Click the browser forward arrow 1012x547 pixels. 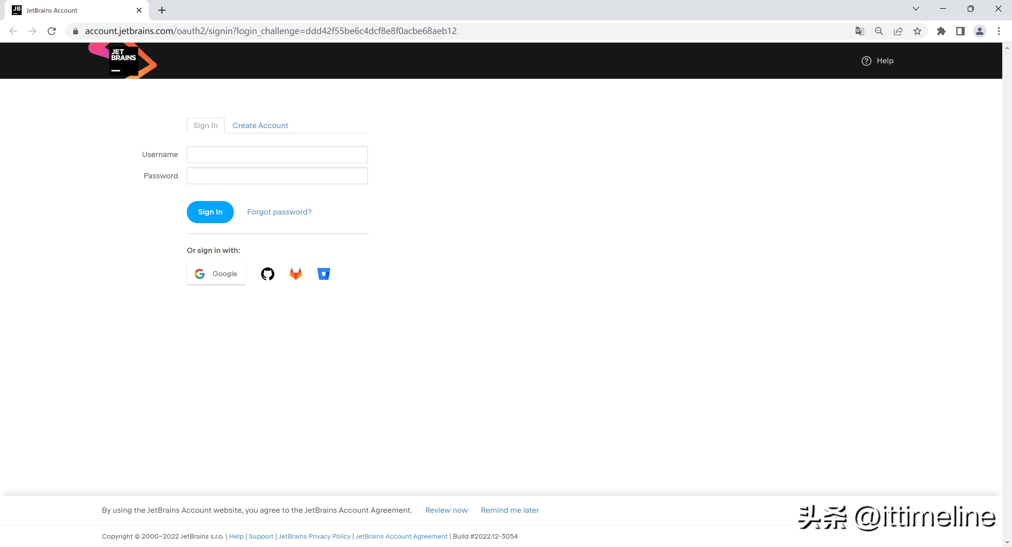[x=32, y=31]
